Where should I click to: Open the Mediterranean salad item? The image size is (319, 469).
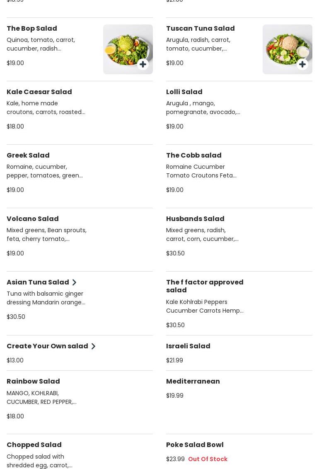(193, 381)
